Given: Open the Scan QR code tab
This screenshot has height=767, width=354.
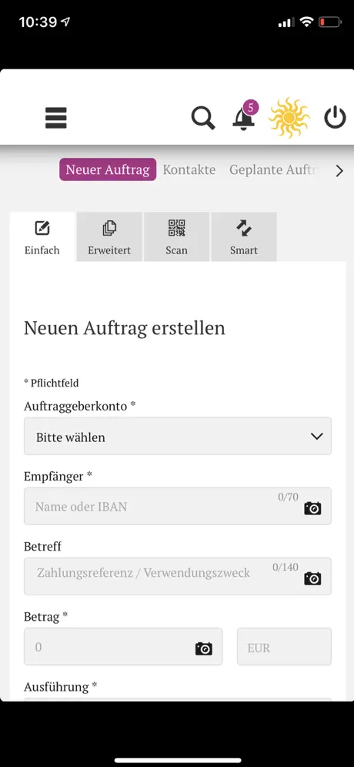Looking at the screenshot, I should [176, 236].
